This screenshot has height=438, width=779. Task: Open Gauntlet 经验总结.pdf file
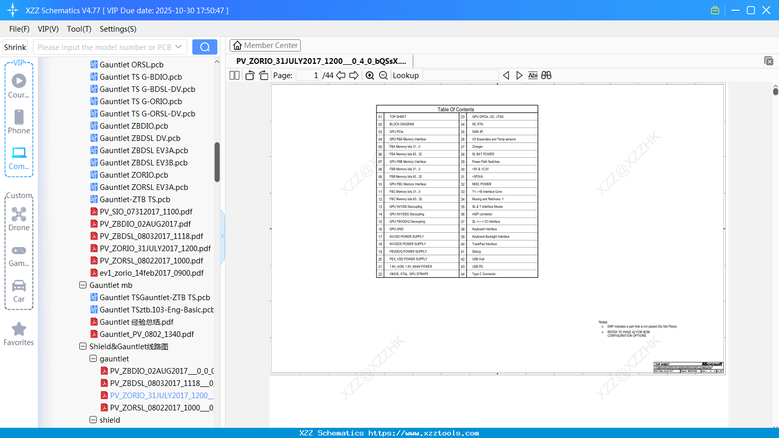click(x=136, y=322)
